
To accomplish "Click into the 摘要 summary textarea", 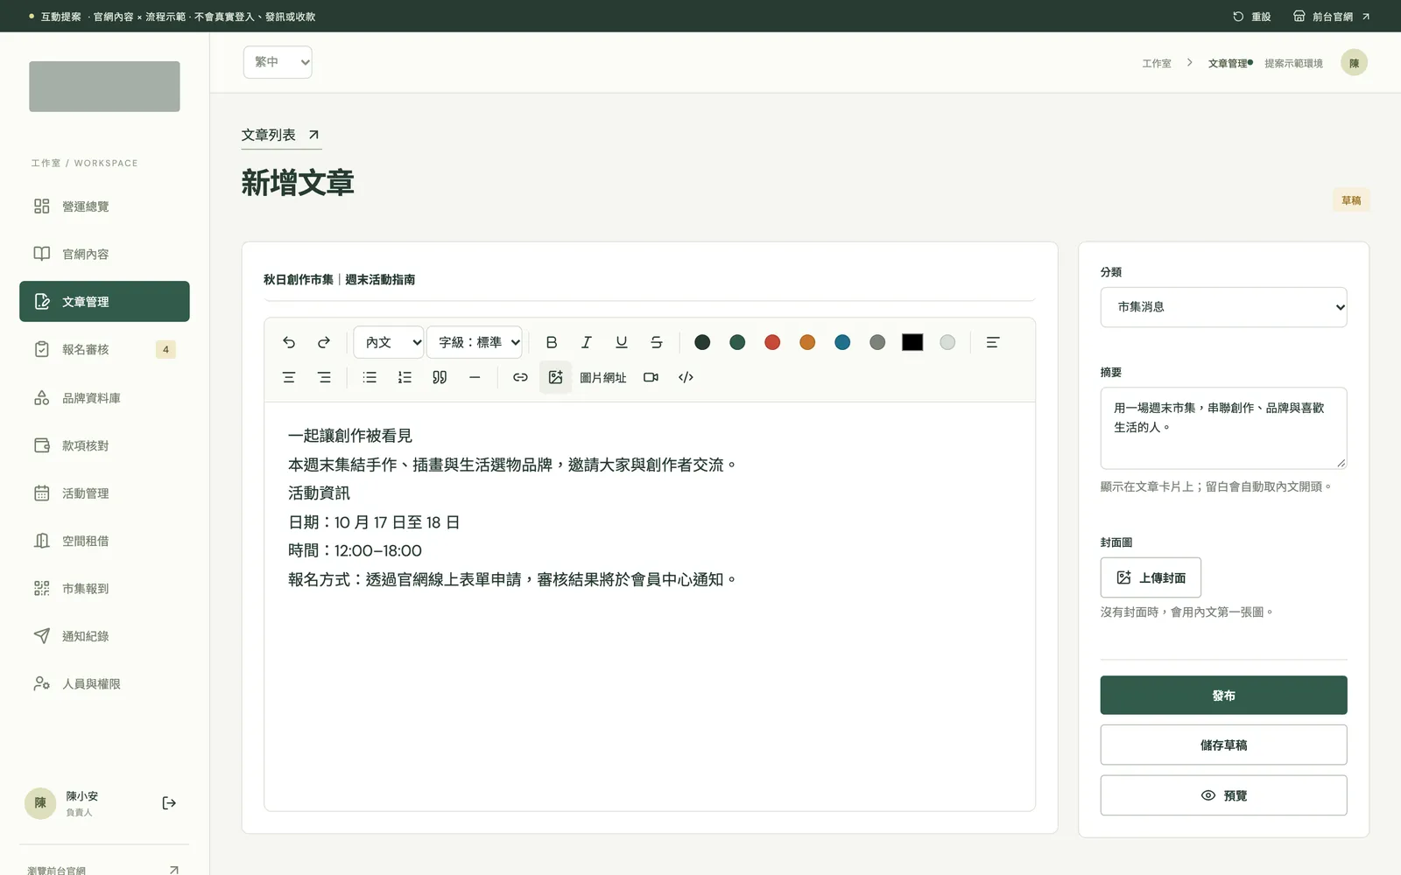I will pyautogui.click(x=1223, y=428).
